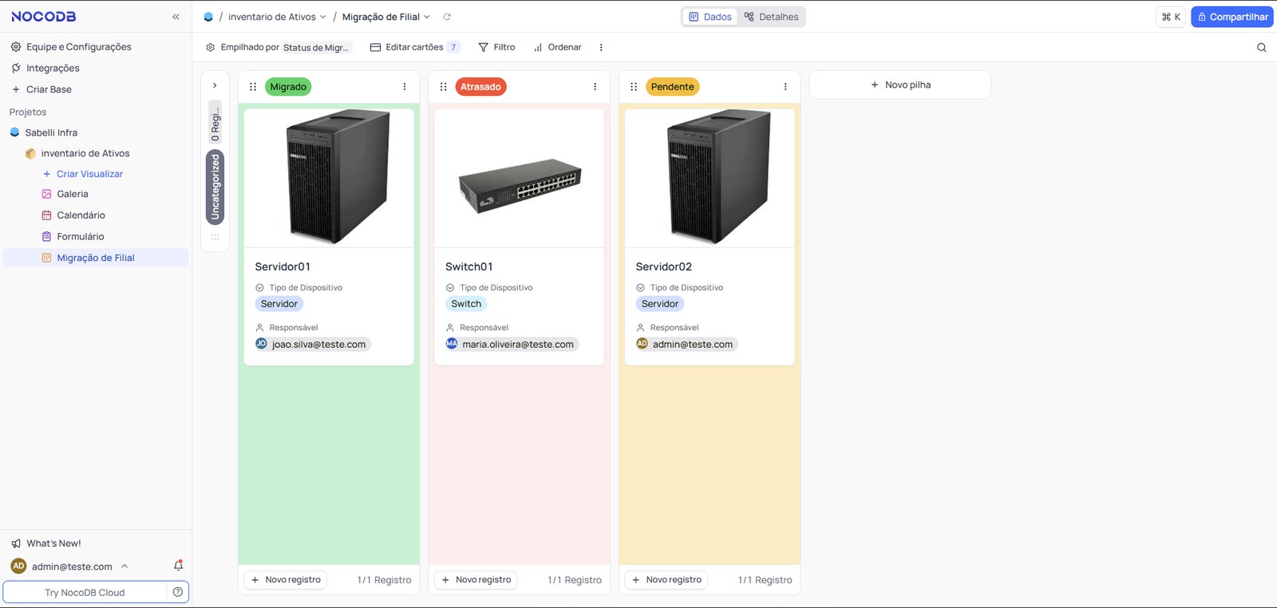Open the Calendário view in sidebar
Image resolution: width=1277 pixels, height=608 pixels.
(x=81, y=215)
